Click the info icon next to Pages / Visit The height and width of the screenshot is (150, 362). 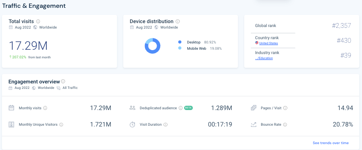click(x=285, y=108)
